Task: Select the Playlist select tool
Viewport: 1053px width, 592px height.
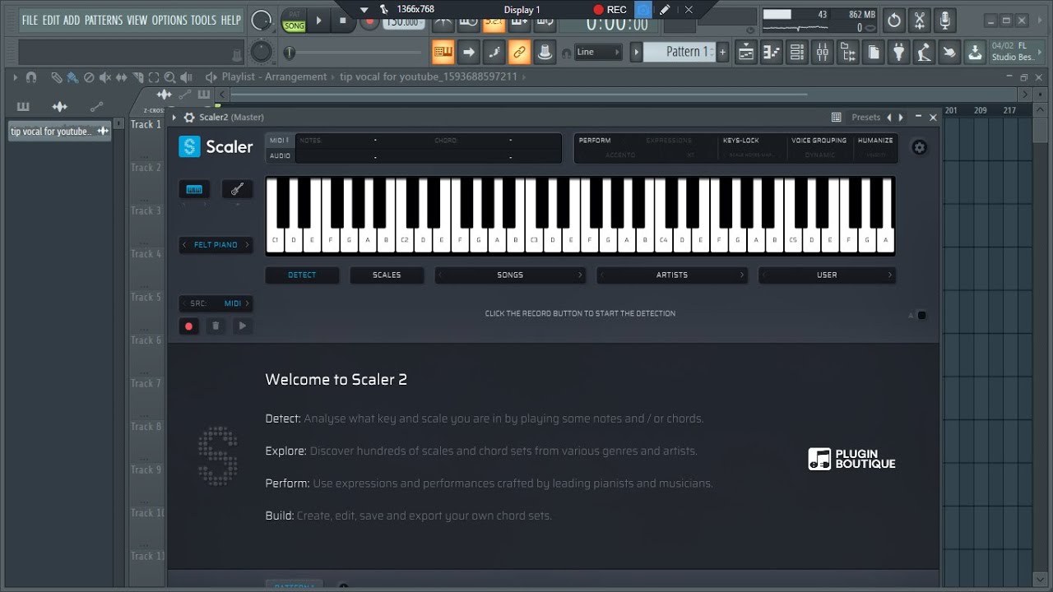Action: click(154, 77)
